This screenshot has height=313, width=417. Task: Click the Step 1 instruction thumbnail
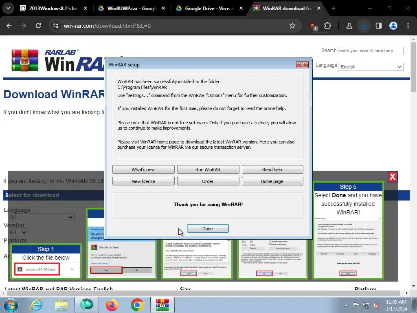click(46, 261)
